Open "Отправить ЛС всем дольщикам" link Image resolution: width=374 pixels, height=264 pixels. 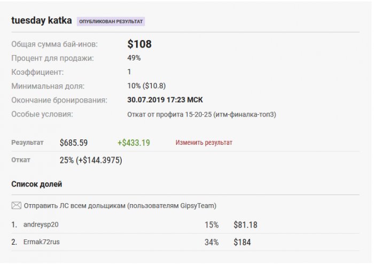tap(120, 205)
